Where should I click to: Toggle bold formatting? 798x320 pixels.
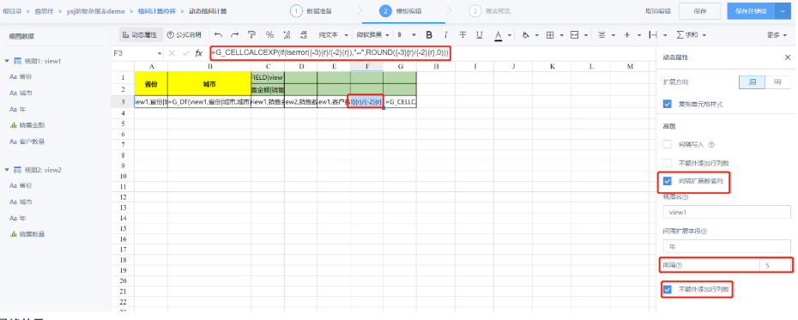429,34
